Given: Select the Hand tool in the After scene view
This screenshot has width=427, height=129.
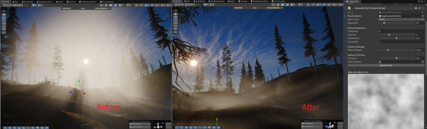Looking at the screenshot, I should coord(176,14).
